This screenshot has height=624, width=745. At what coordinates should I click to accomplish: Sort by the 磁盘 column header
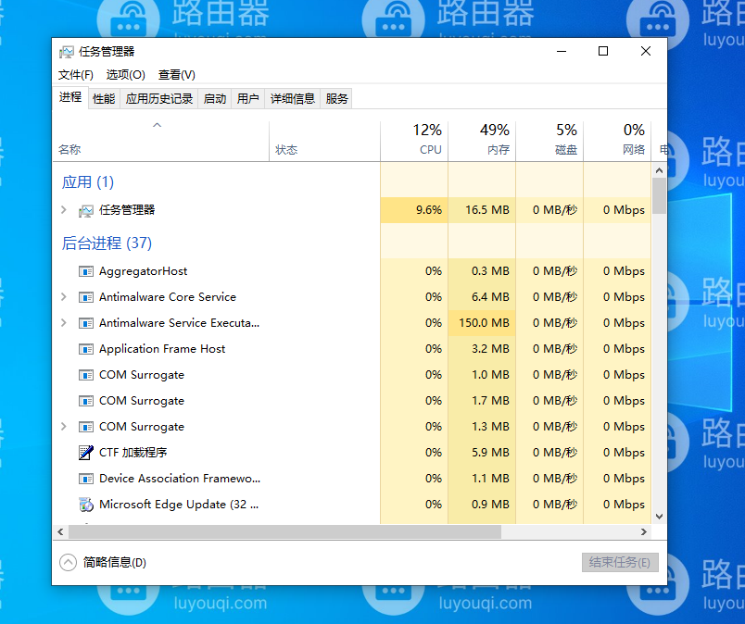point(549,141)
